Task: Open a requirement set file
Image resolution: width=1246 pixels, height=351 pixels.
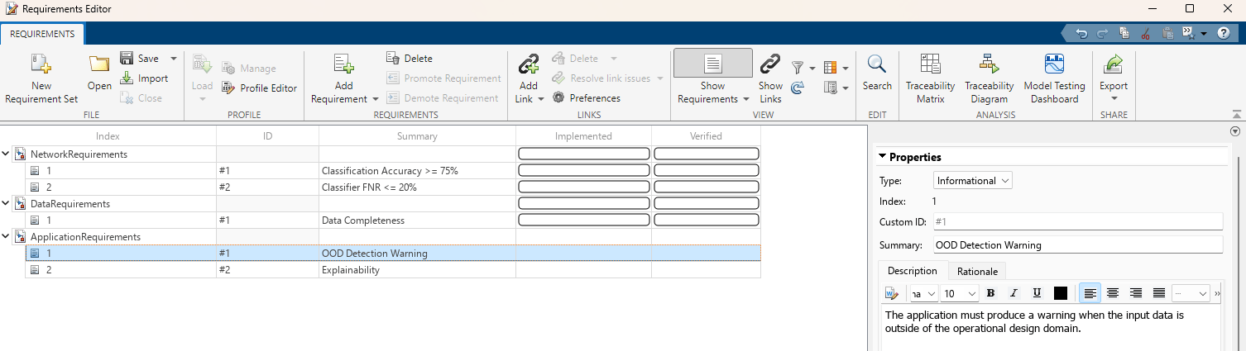Action: pyautogui.click(x=99, y=73)
